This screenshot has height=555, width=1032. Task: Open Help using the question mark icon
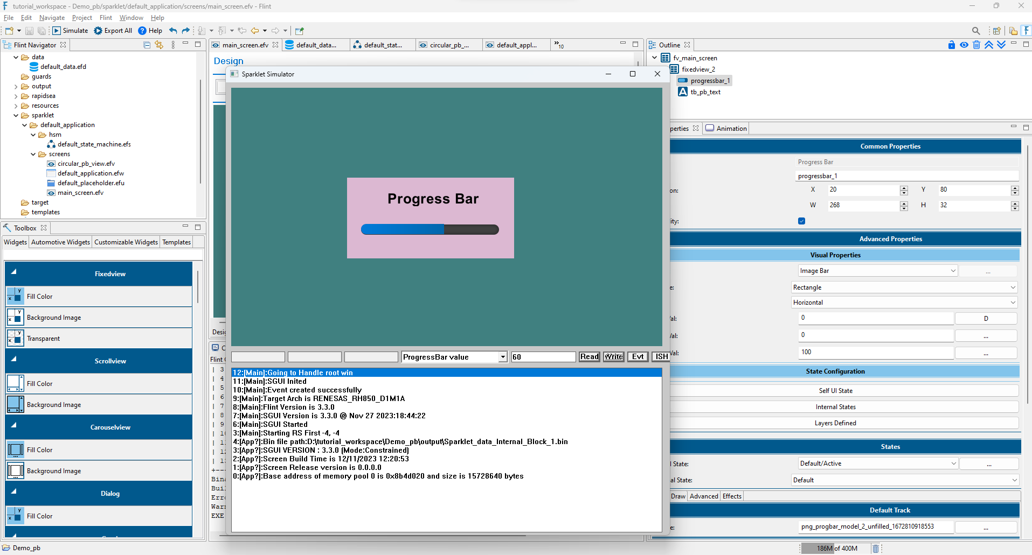tap(143, 31)
